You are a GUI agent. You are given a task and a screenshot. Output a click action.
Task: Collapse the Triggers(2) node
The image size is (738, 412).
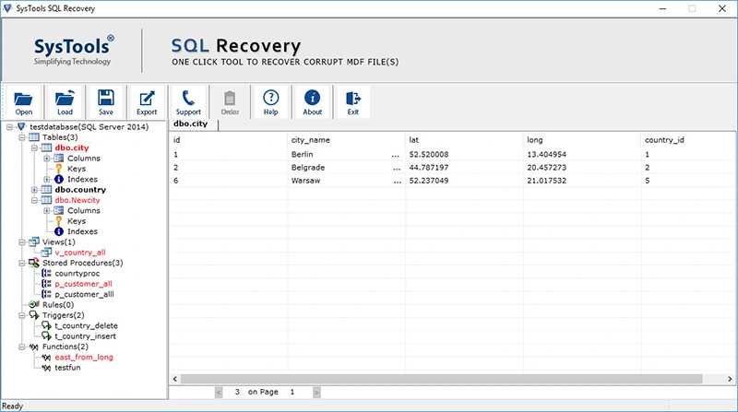pyautogui.click(x=21, y=315)
